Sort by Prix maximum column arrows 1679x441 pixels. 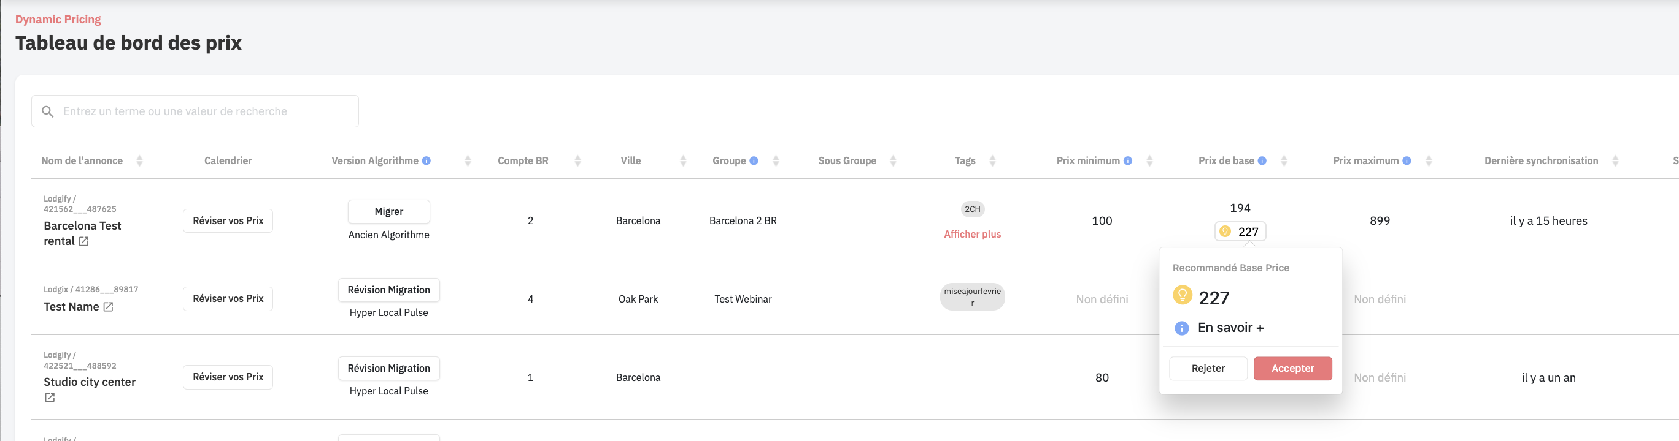[x=1429, y=160]
